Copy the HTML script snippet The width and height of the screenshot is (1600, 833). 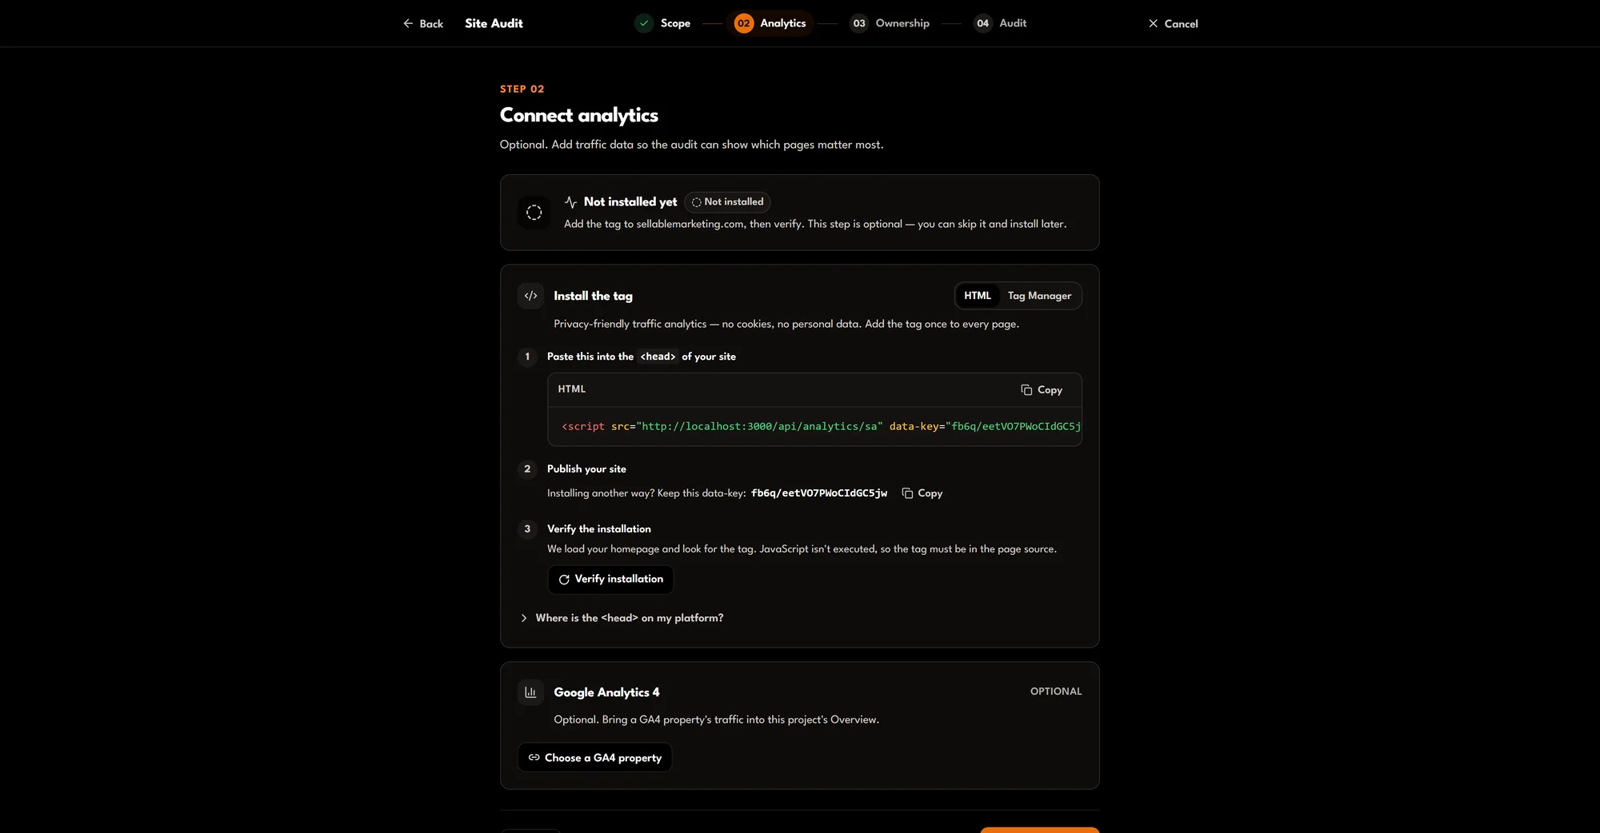(x=1042, y=390)
